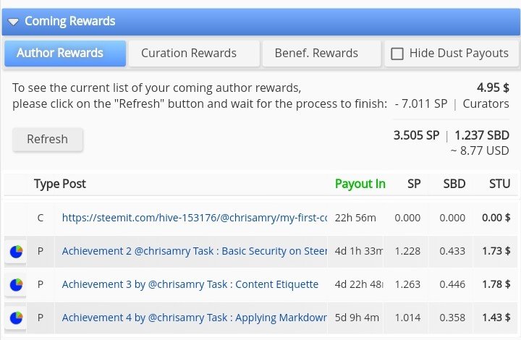Open Achievement 2 Basic Security post link
This screenshot has width=521, height=340.
[194, 251]
